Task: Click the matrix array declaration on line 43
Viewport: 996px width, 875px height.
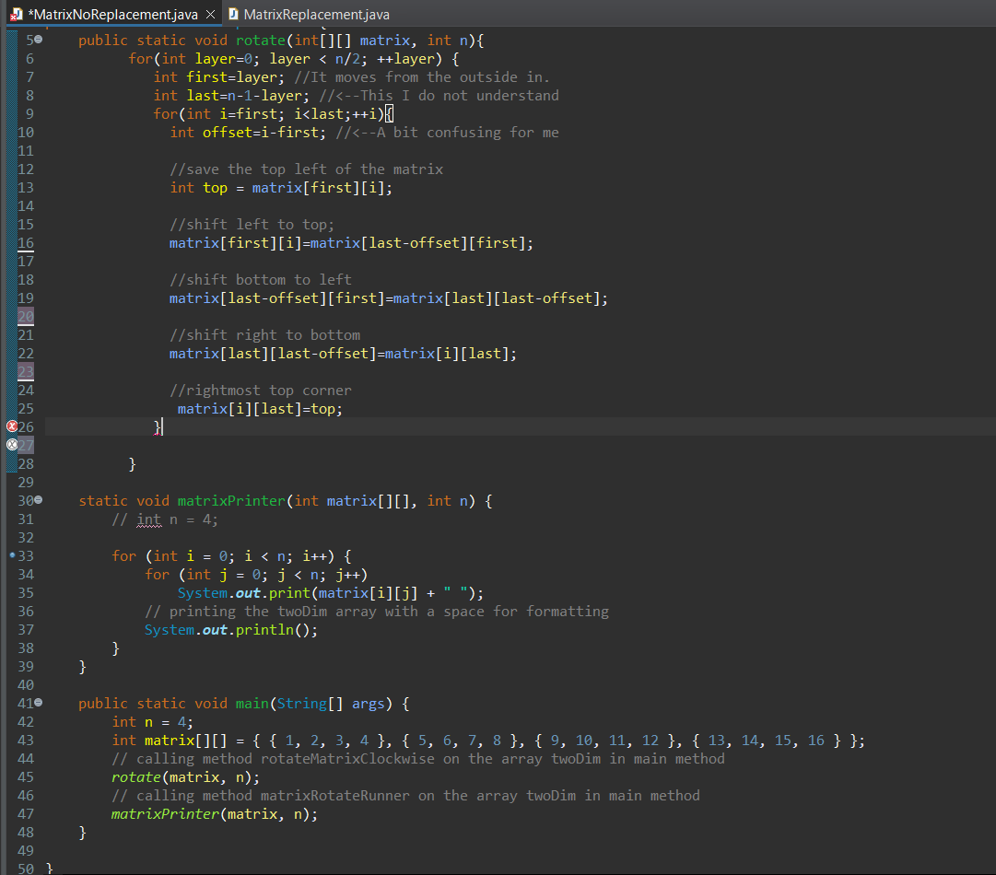Action: pyautogui.click(x=487, y=741)
